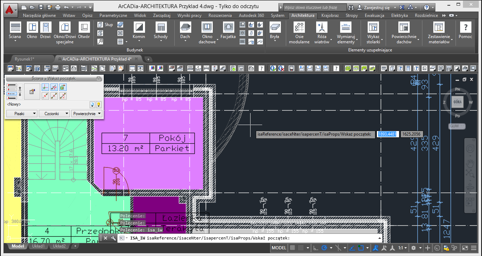
Task: Click the Okno dachowe roof window tool
Action: (x=207, y=33)
